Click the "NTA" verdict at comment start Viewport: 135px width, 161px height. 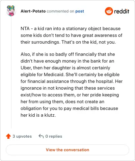25,28
